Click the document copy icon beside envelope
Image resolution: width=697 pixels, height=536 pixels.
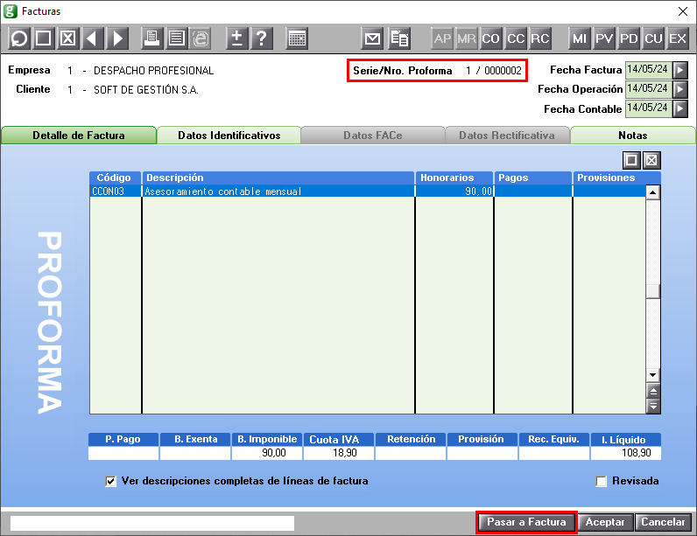pos(399,38)
